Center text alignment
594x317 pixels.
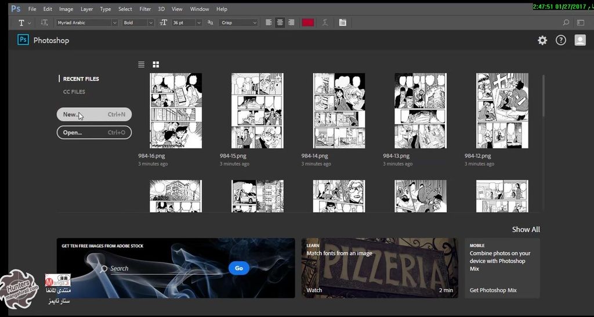(x=280, y=23)
